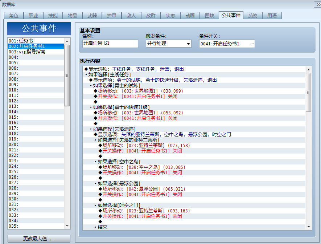Select empty event slot 020

pos(36,145)
